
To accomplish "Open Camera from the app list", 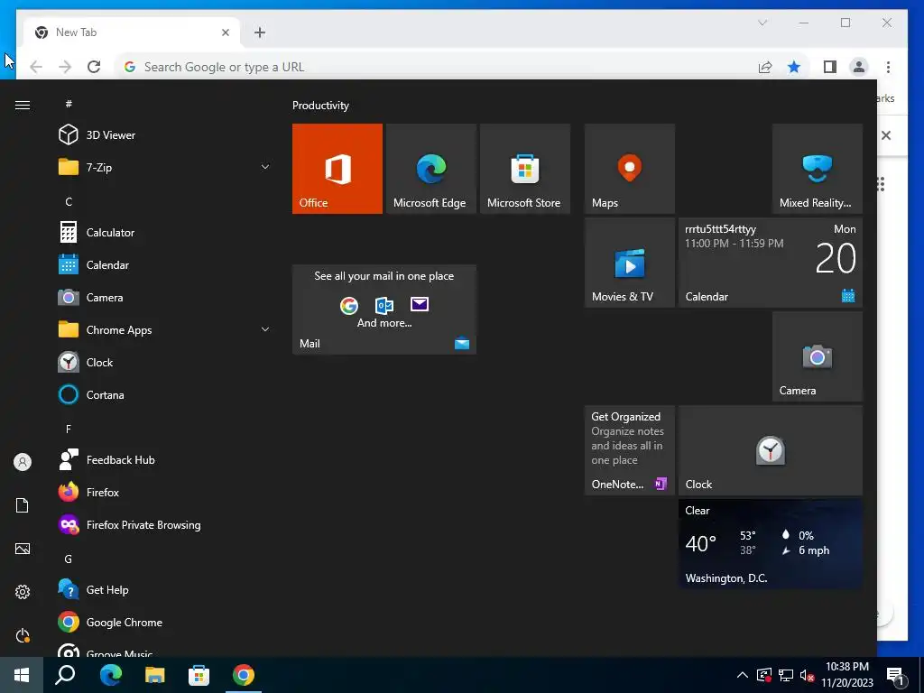I will [165, 298].
